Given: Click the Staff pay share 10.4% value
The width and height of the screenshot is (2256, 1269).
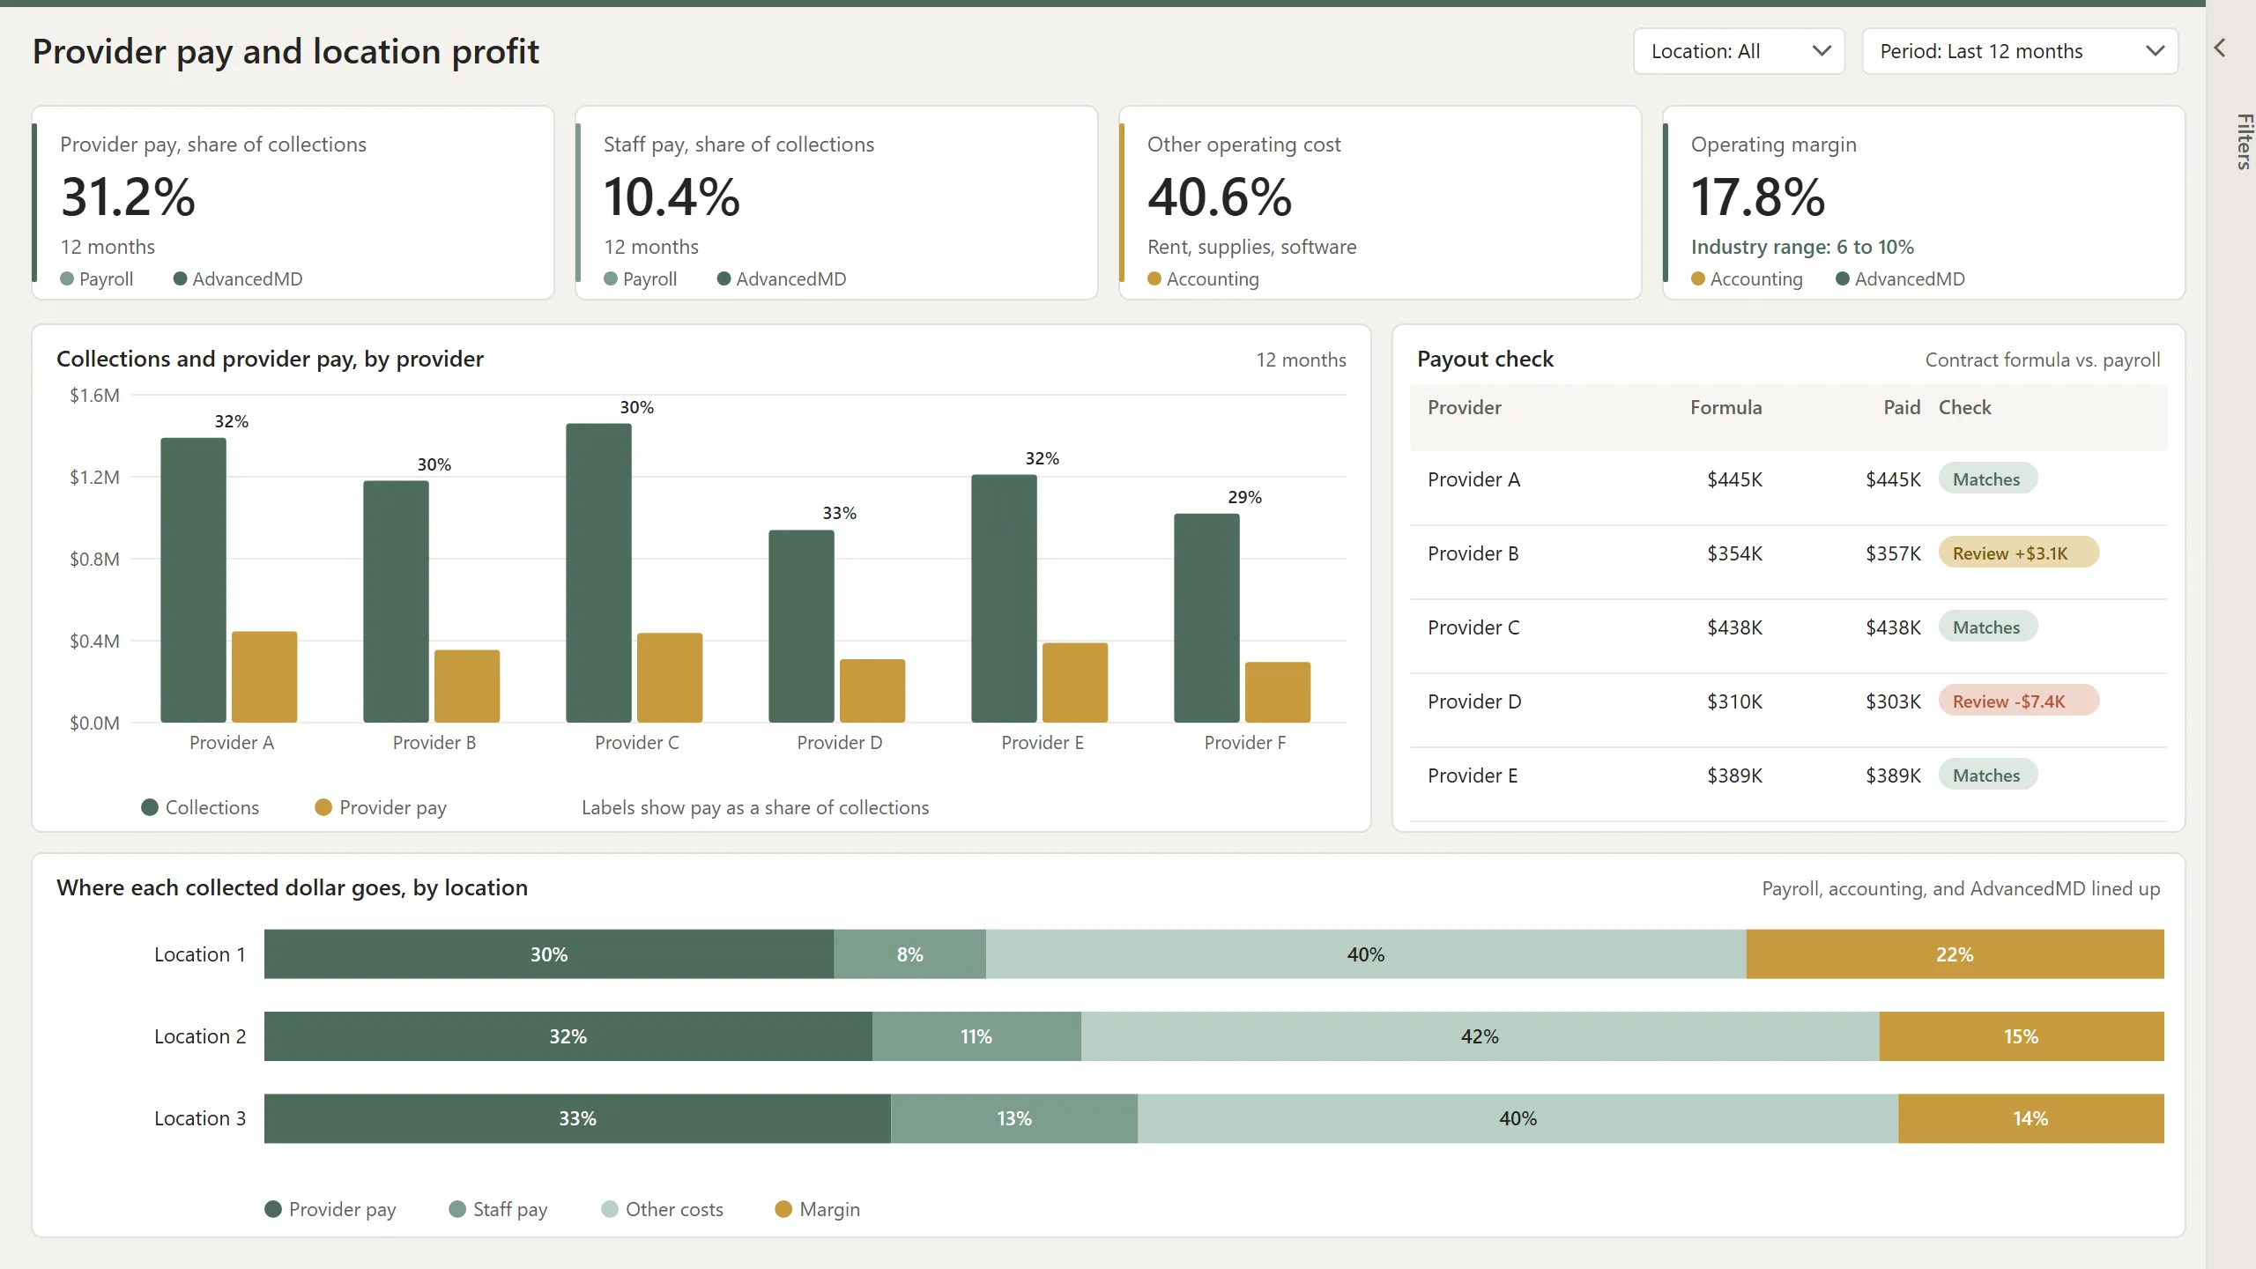Looking at the screenshot, I should pyautogui.click(x=672, y=197).
